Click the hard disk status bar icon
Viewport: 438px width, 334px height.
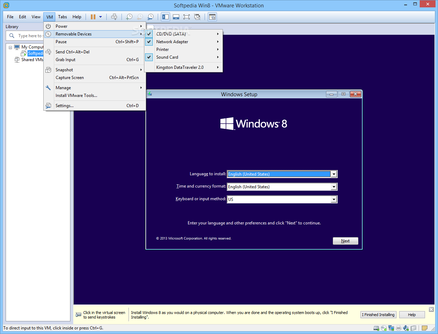click(x=376, y=328)
